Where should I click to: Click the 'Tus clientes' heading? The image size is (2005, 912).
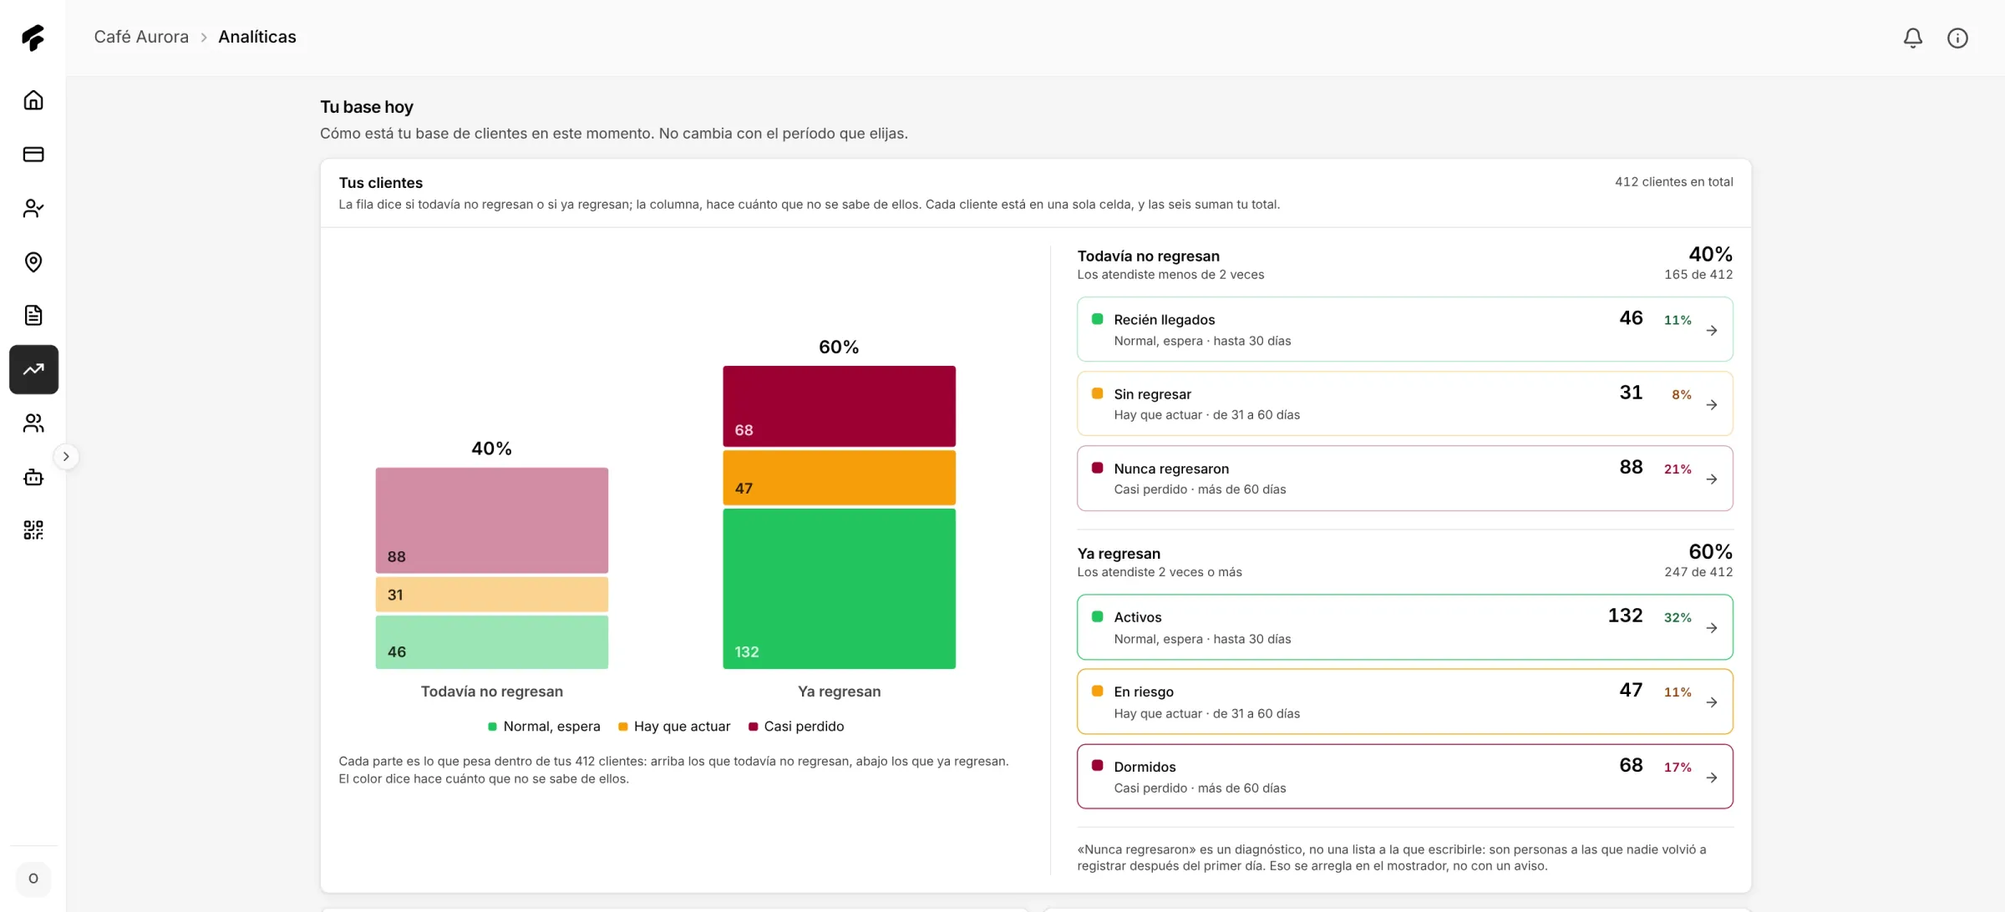(x=381, y=183)
